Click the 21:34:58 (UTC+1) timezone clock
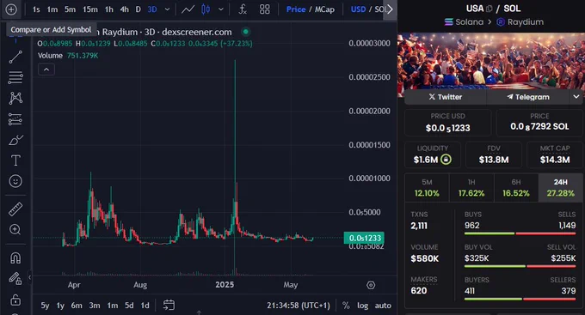Viewport: 585px width, 315px height. pos(299,306)
